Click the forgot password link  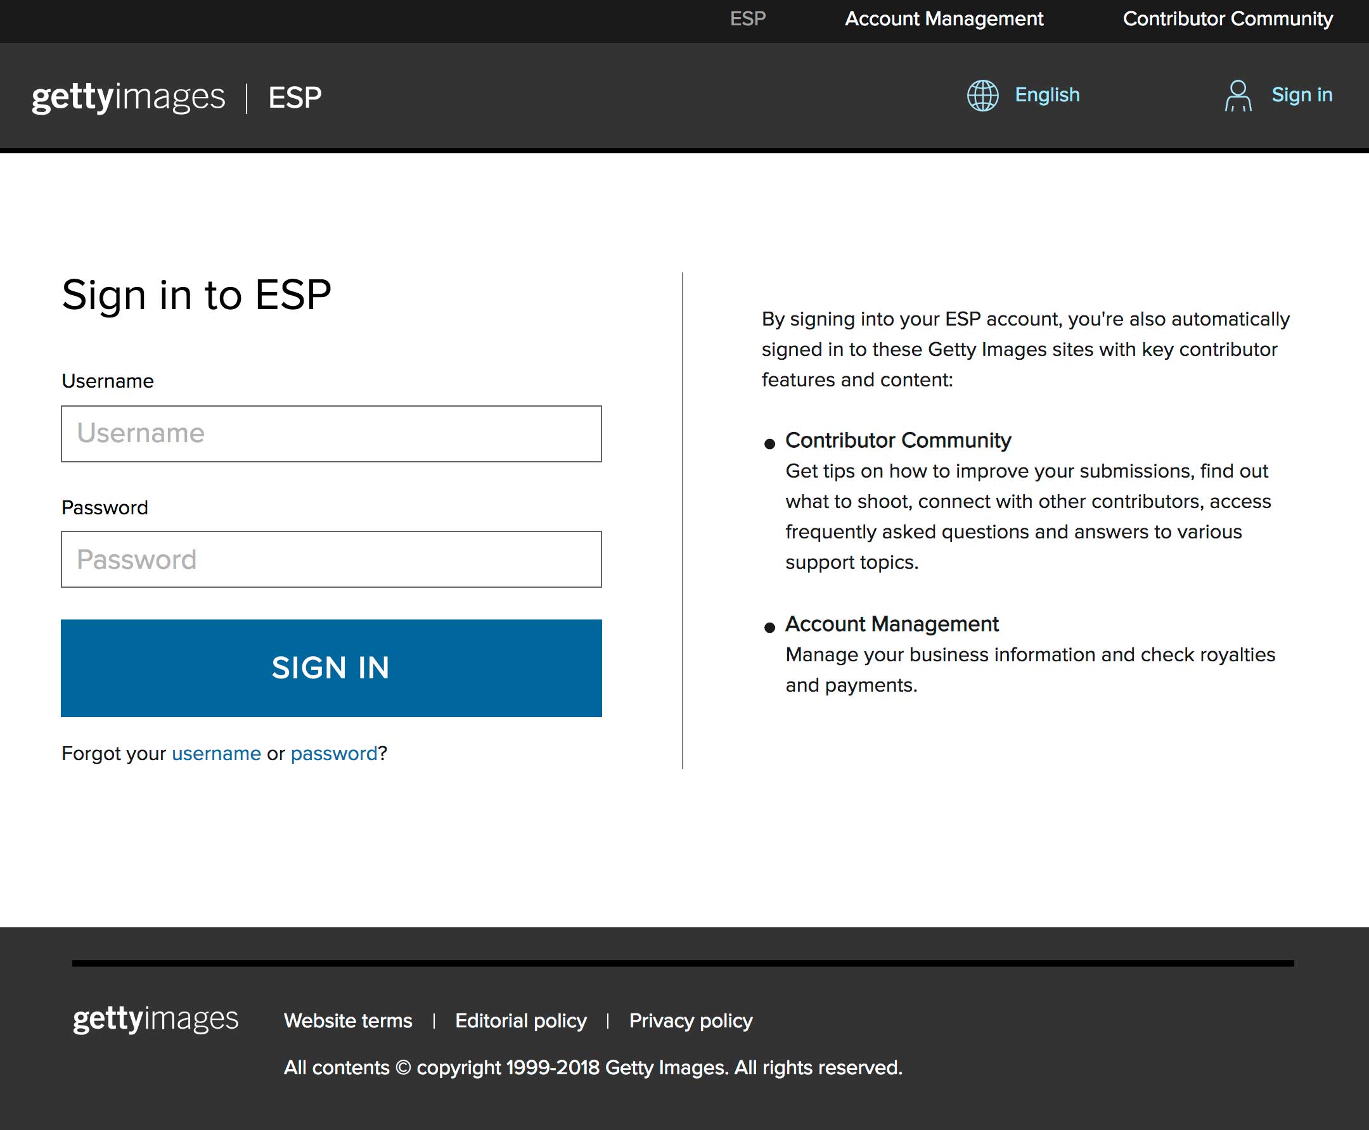click(333, 753)
